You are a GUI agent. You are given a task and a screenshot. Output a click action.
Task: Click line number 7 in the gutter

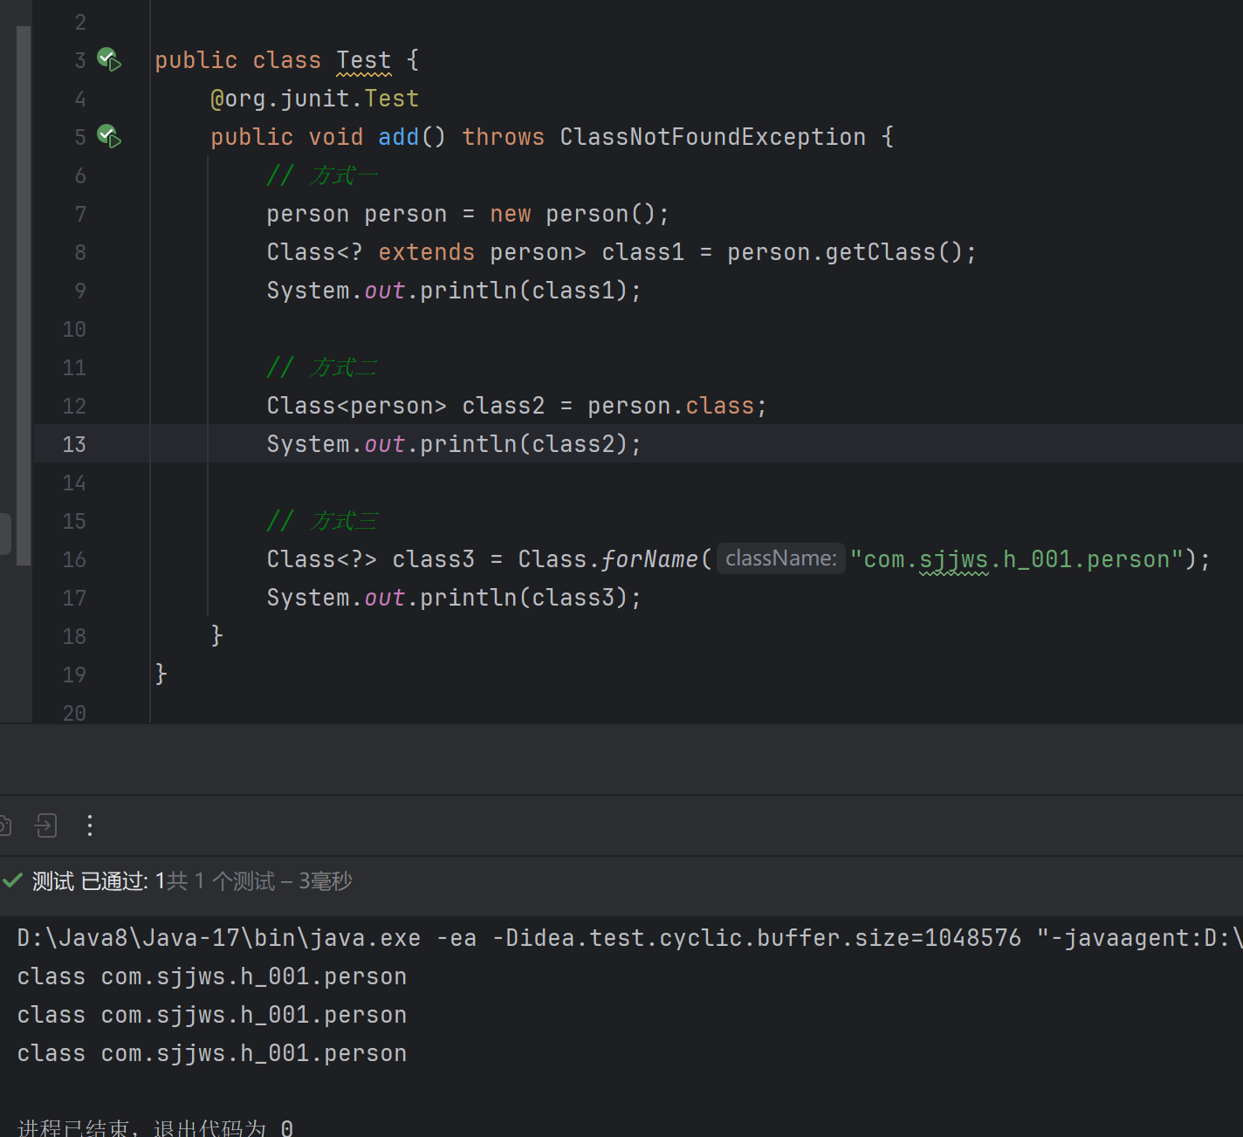pos(79,214)
